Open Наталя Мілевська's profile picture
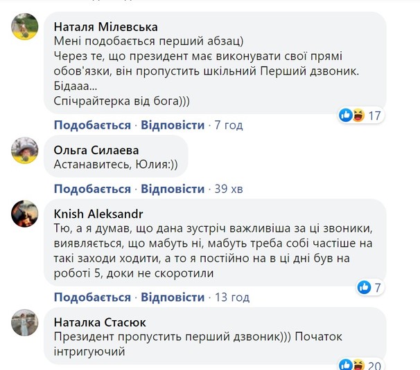The height and width of the screenshot is (370, 420). pyautogui.click(x=25, y=27)
